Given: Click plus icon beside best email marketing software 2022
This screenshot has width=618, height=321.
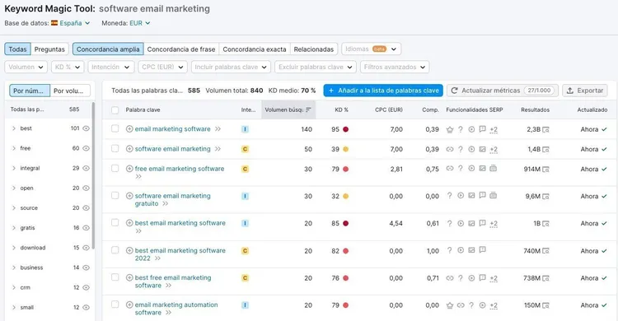Looking at the screenshot, I should point(129,250).
